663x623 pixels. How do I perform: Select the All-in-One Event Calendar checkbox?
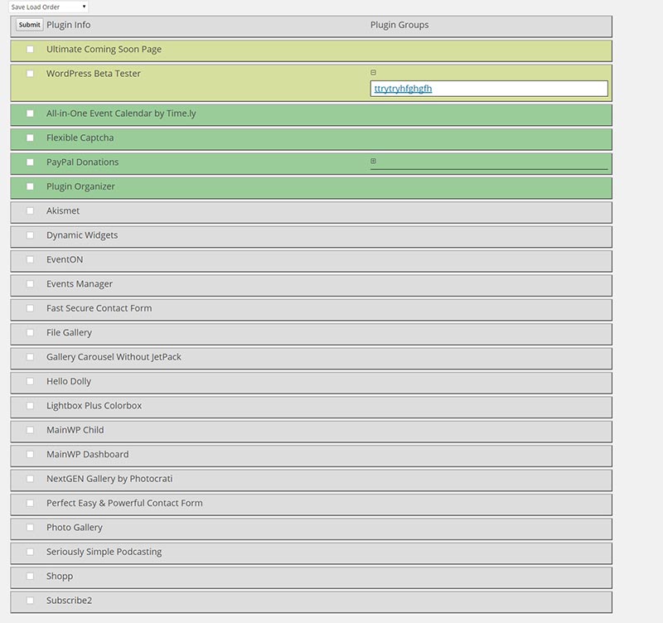tap(31, 113)
